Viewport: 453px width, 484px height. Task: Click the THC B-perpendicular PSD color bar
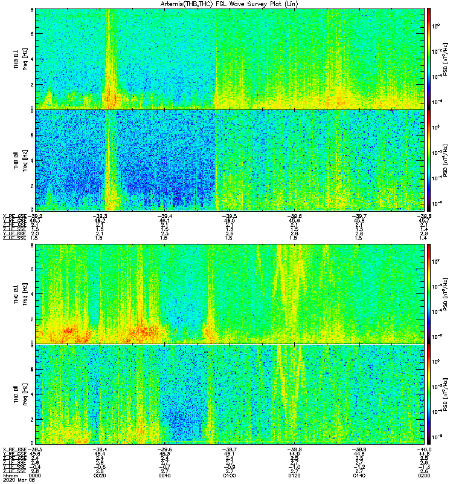(429, 293)
